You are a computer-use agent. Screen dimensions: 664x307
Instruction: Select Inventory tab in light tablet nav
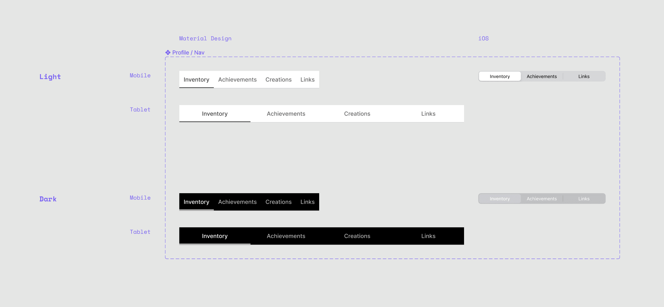click(x=215, y=114)
